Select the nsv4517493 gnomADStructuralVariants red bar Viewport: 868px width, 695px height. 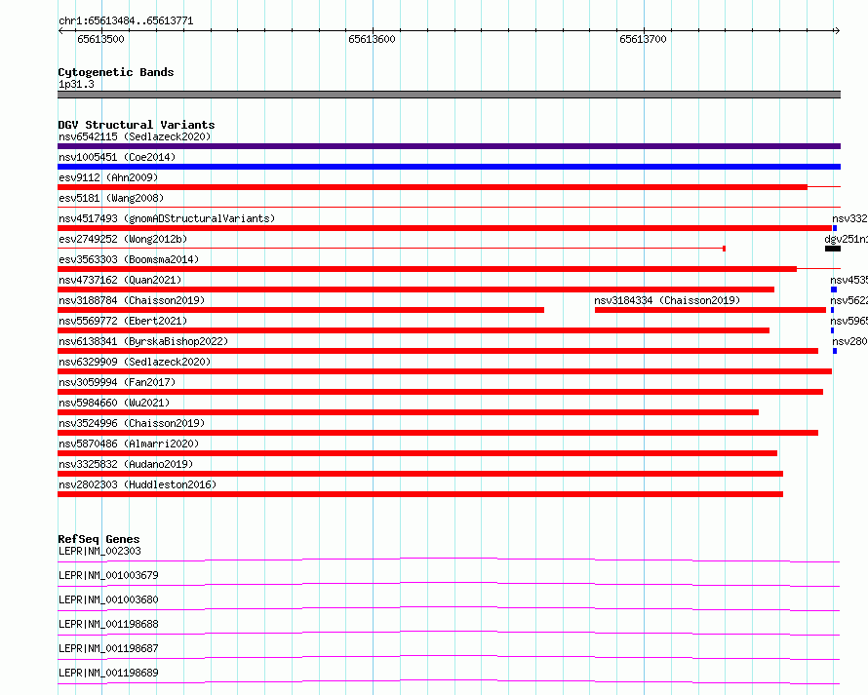coord(445,228)
